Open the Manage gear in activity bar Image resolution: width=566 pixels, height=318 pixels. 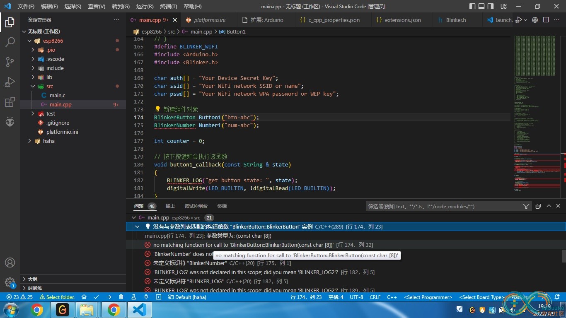click(10, 282)
